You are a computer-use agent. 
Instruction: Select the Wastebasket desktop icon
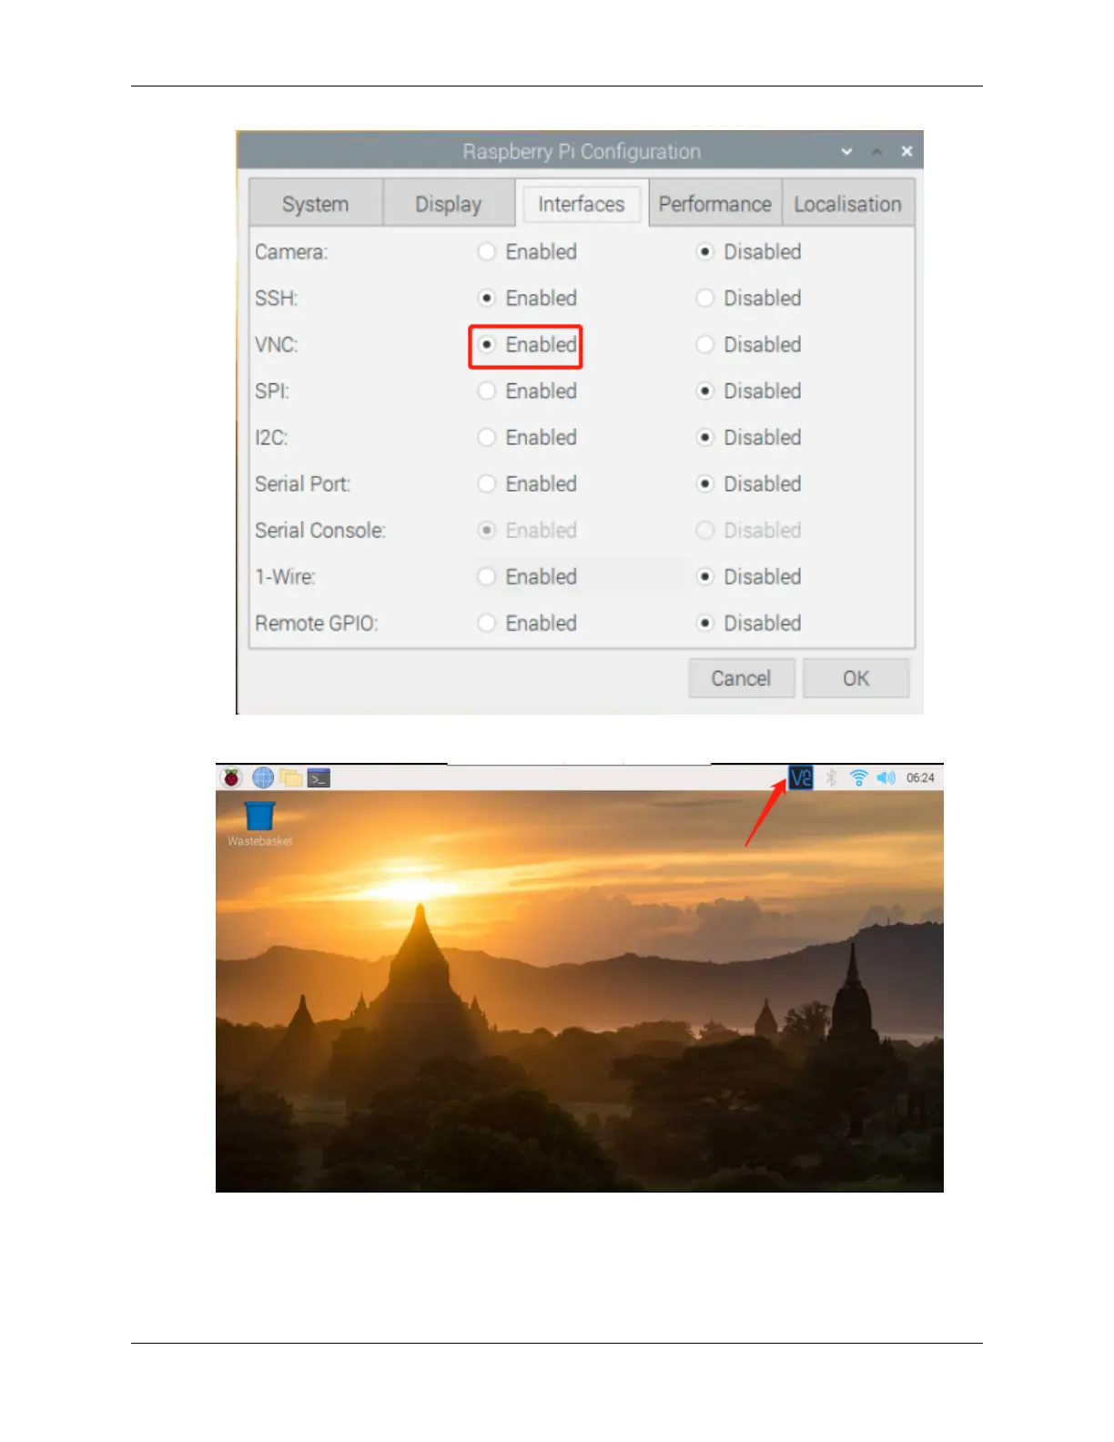(x=259, y=824)
